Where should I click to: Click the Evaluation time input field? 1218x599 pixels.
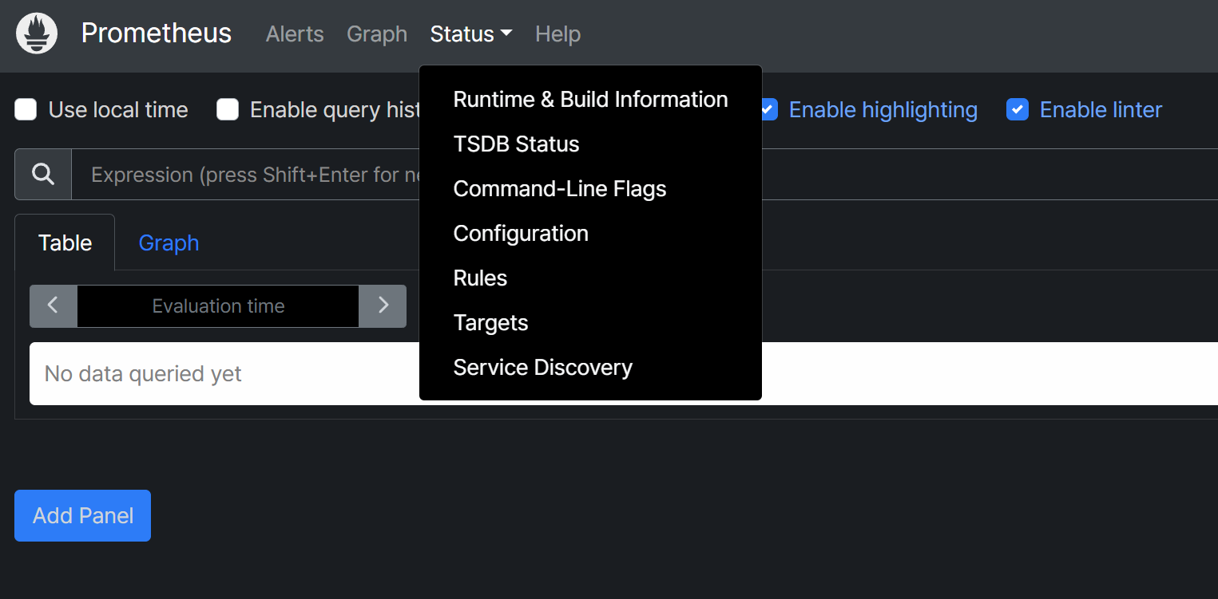click(x=218, y=305)
